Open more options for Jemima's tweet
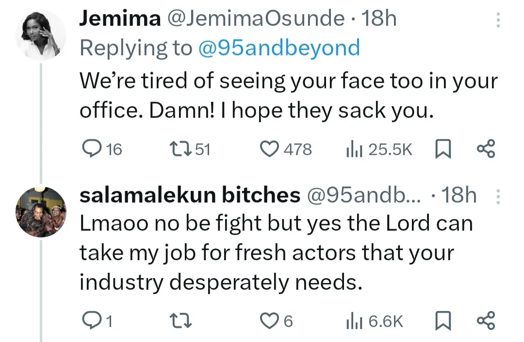 (x=497, y=20)
